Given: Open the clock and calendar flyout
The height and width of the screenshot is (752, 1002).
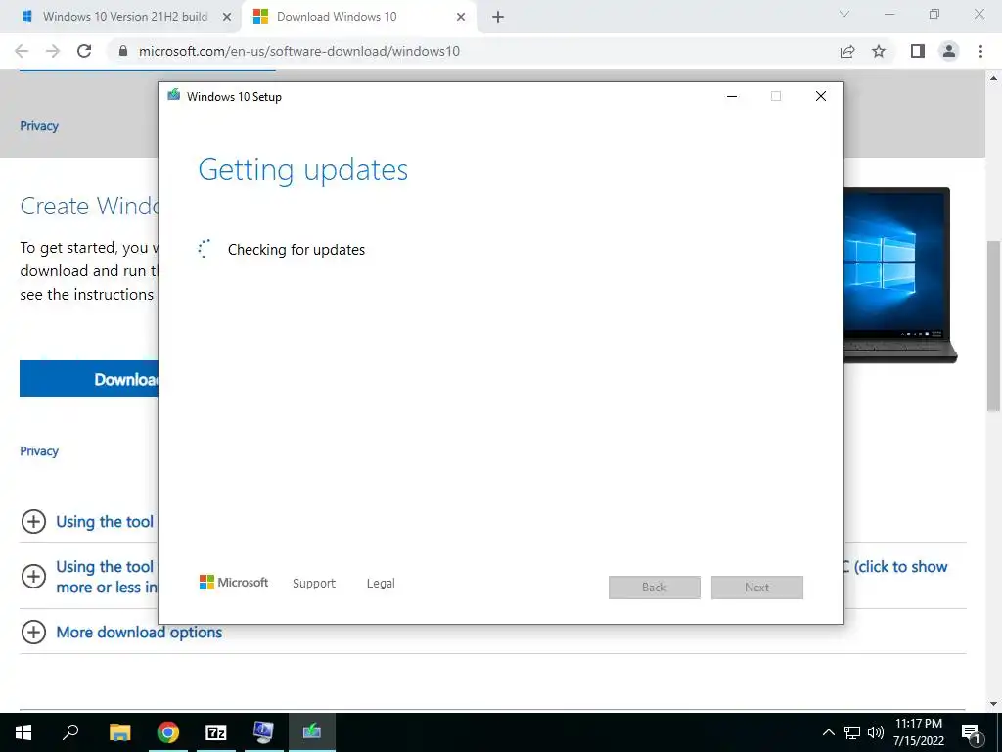Looking at the screenshot, I should [x=919, y=732].
